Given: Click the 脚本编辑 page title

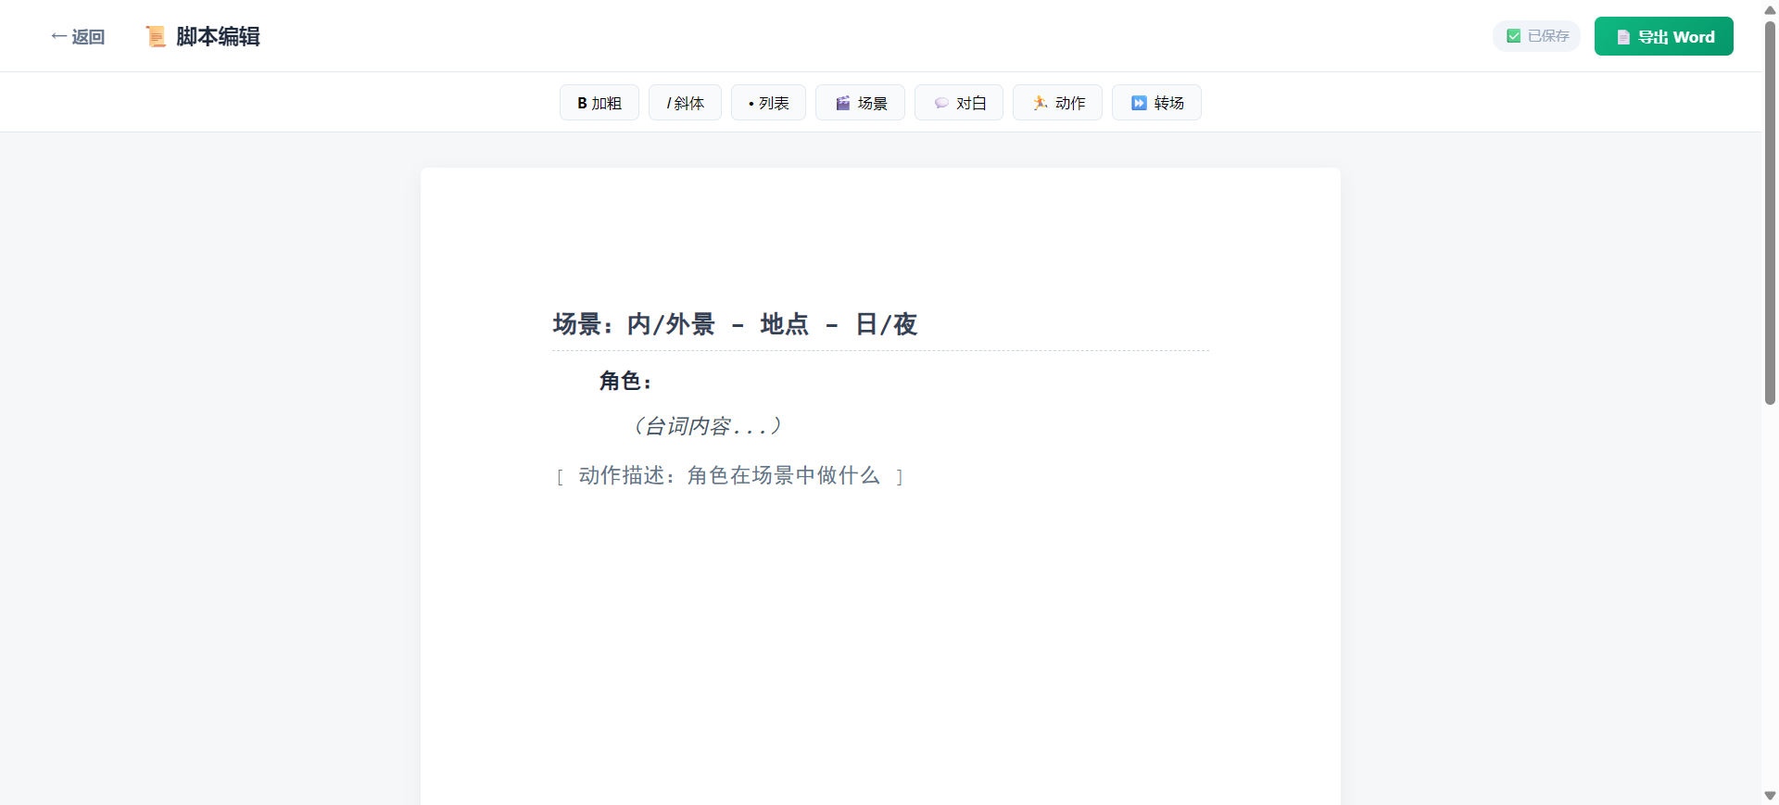Looking at the screenshot, I should pos(218,36).
